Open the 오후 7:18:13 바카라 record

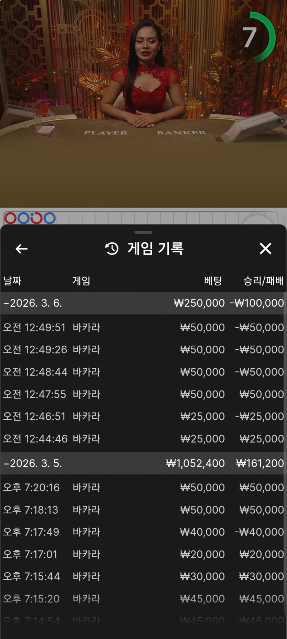tap(143, 510)
